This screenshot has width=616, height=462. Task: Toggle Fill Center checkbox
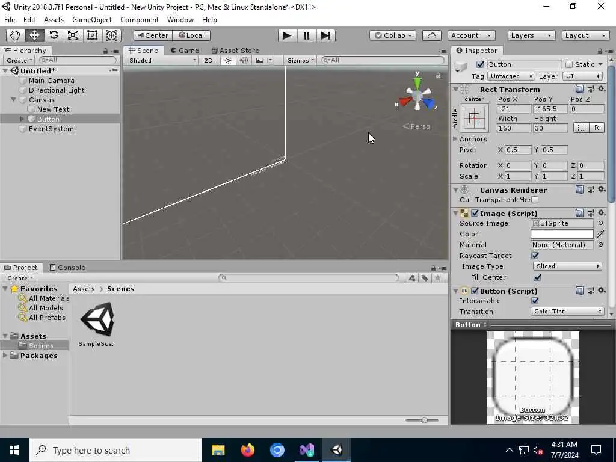click(537, 277)
